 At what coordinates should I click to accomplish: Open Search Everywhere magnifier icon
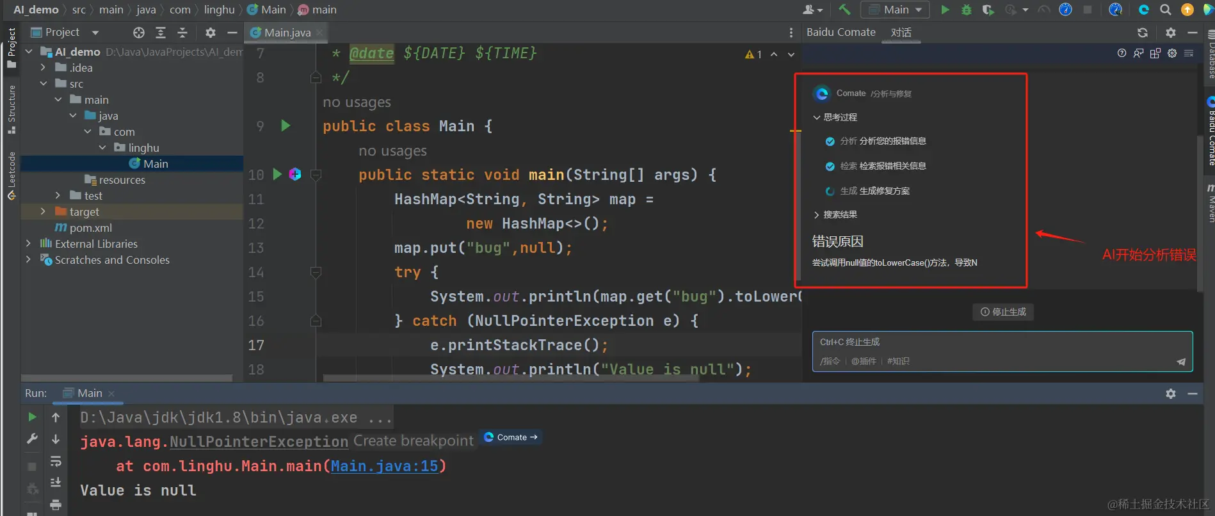pyautogui.click(x=1166, y=10)
